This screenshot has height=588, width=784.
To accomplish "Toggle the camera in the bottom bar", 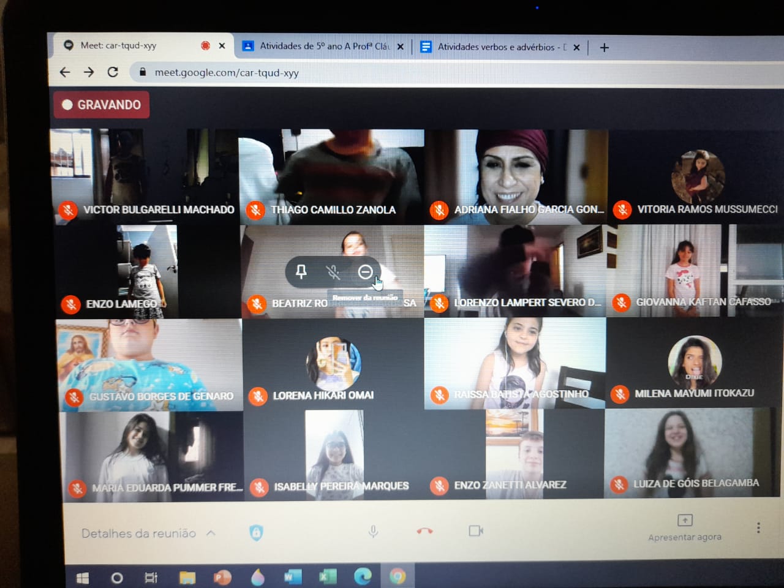I will [475, 530].
